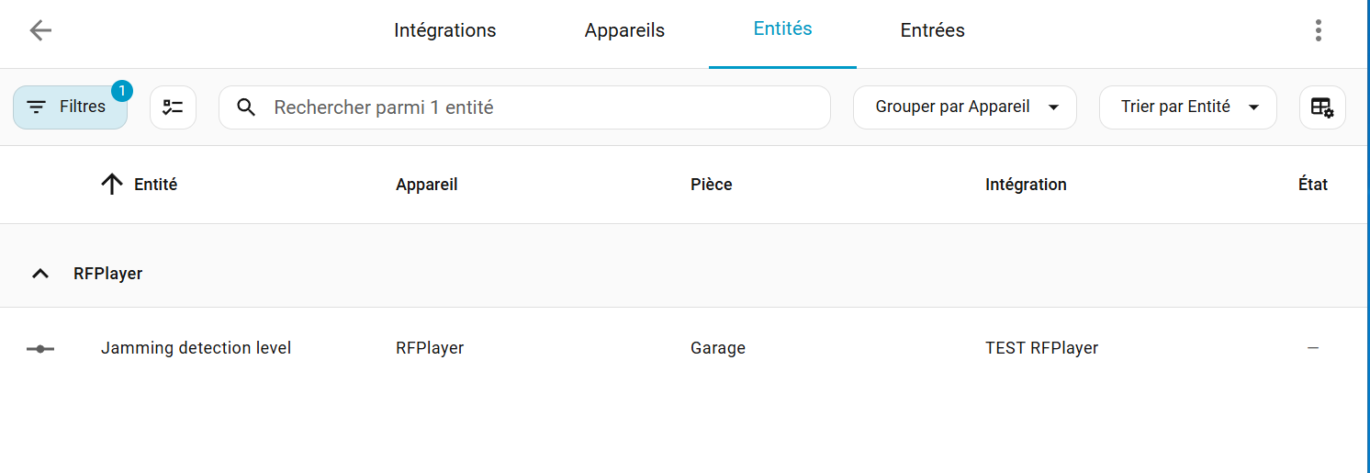Sort by Appareil column header
1370x473 pixels.
pyautogui.click(x=426, y=185)
